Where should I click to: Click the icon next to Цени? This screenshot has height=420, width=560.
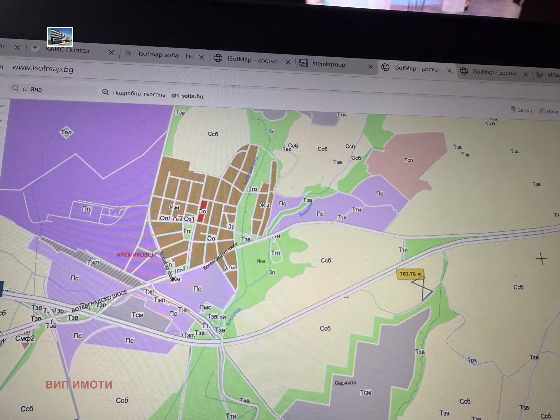tap(542, 111)
